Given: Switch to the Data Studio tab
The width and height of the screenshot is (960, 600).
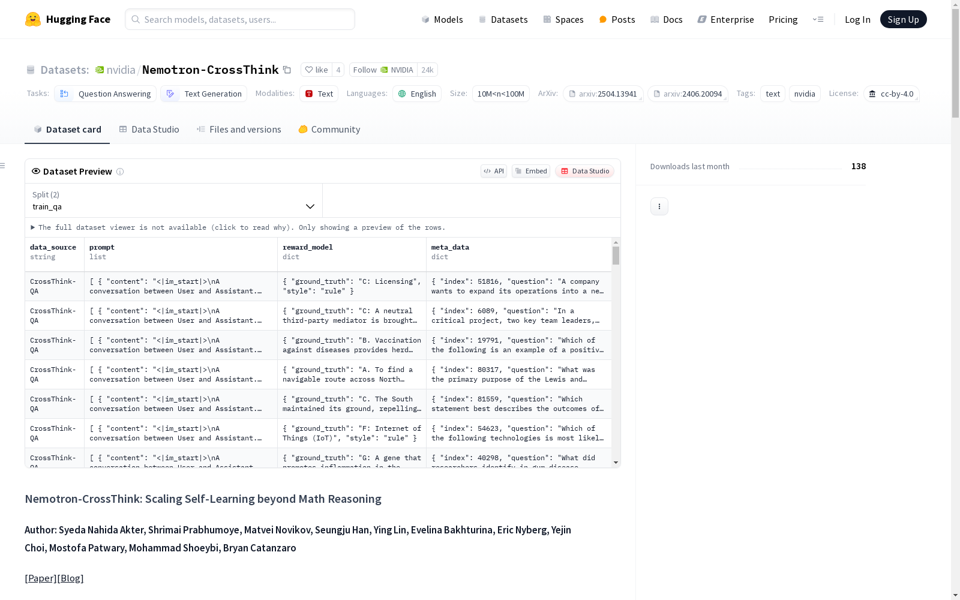Looking at the screenshot, I should [149, 130].
